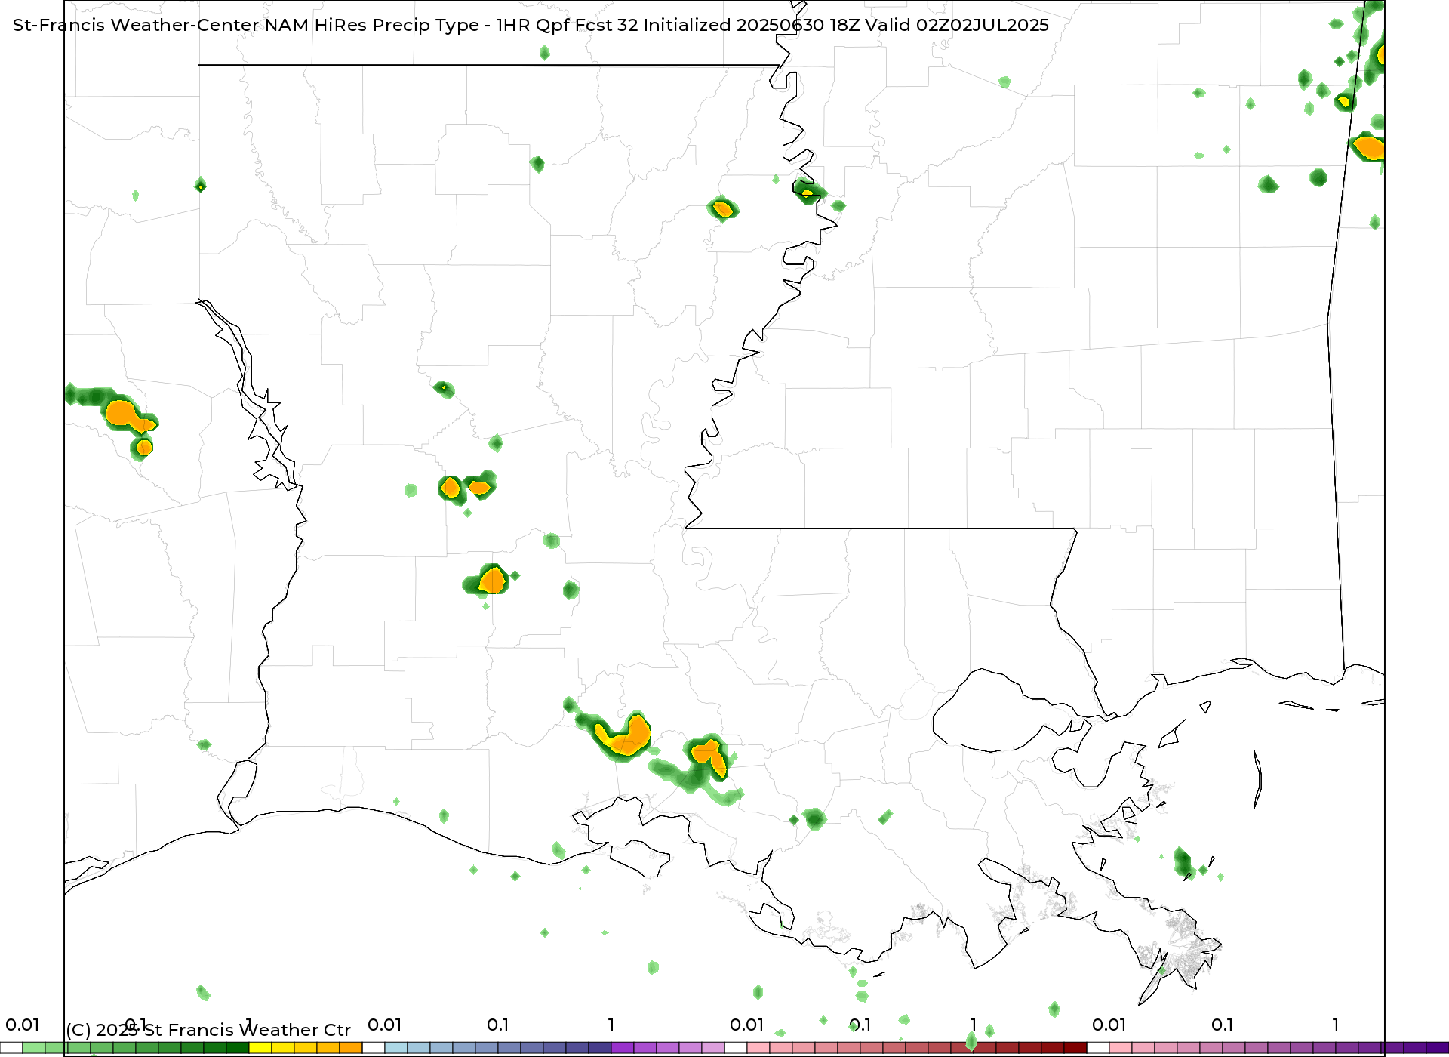Screen dimensions: 1449x1057
Task: Click the NAM HiRes Precip Type map title
Action: pos(531,25)
